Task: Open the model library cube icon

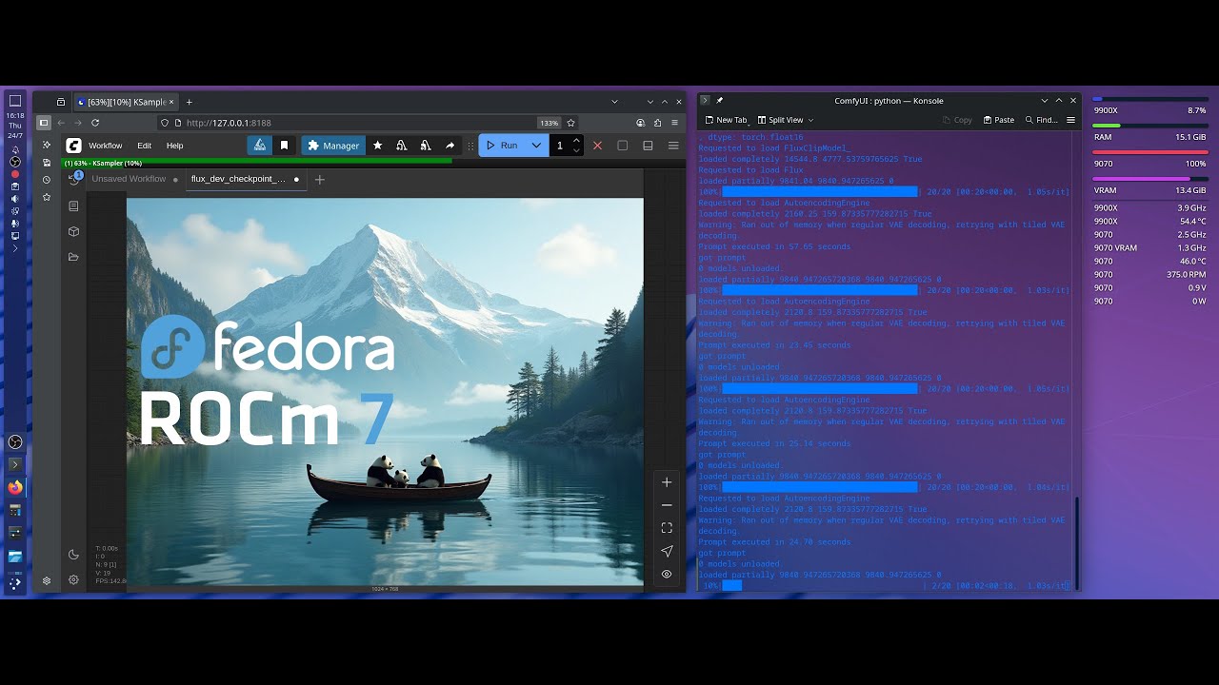Action: pos(73,231)
